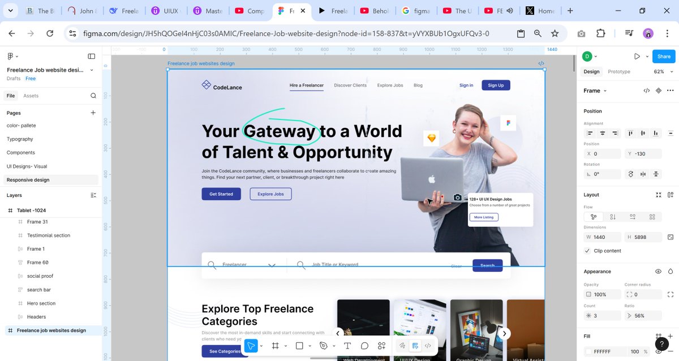Viewport: 679px width, 361px height.
Task: Add a new page with plus icon
Action: pos(93,113)
